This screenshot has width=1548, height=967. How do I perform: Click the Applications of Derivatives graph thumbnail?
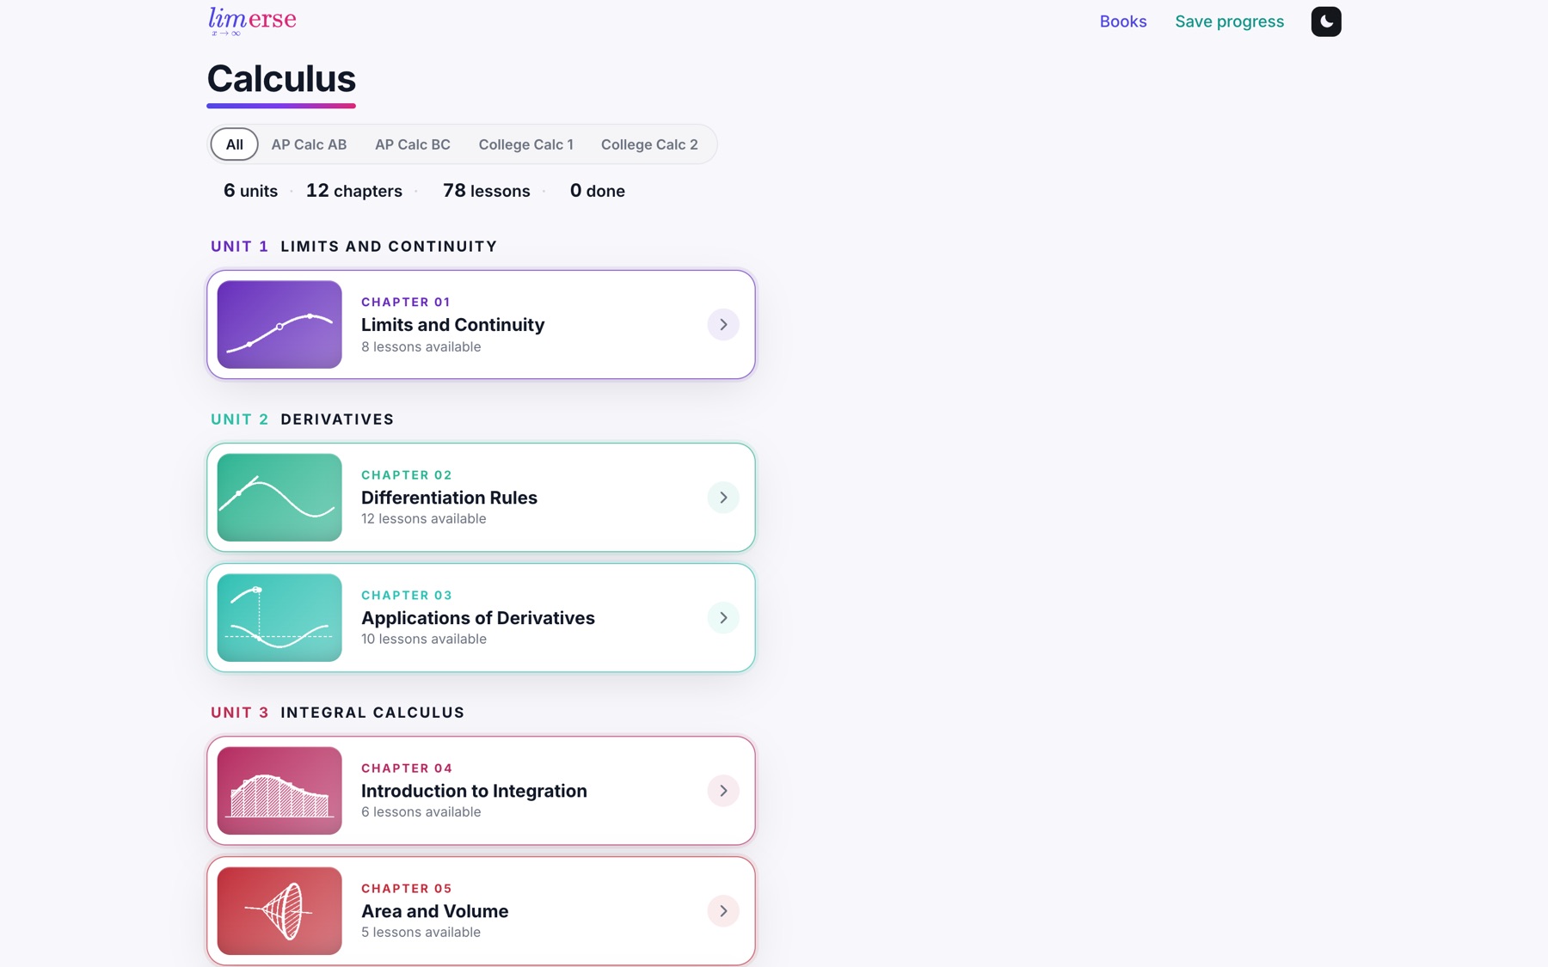(x=279, y=617)
